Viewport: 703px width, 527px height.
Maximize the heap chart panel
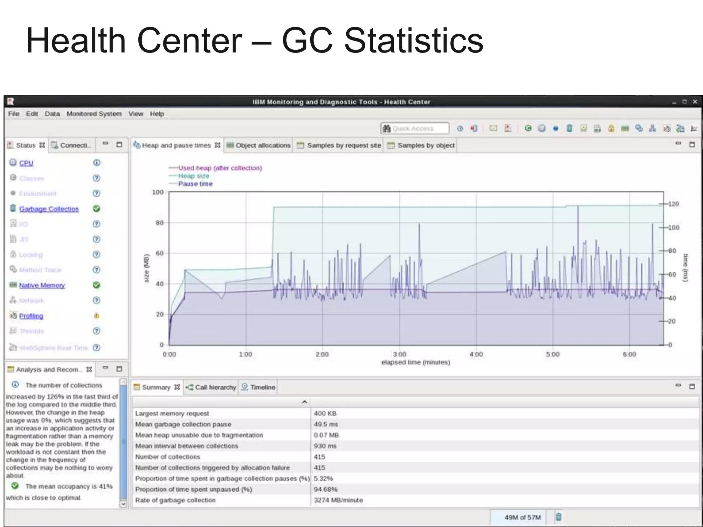coord(692,144)
